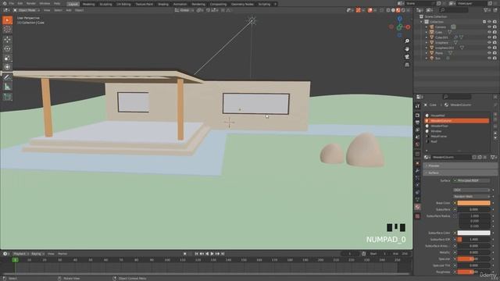
Task: Open the Tool properties tab
Action: click(x=417, y=106)
